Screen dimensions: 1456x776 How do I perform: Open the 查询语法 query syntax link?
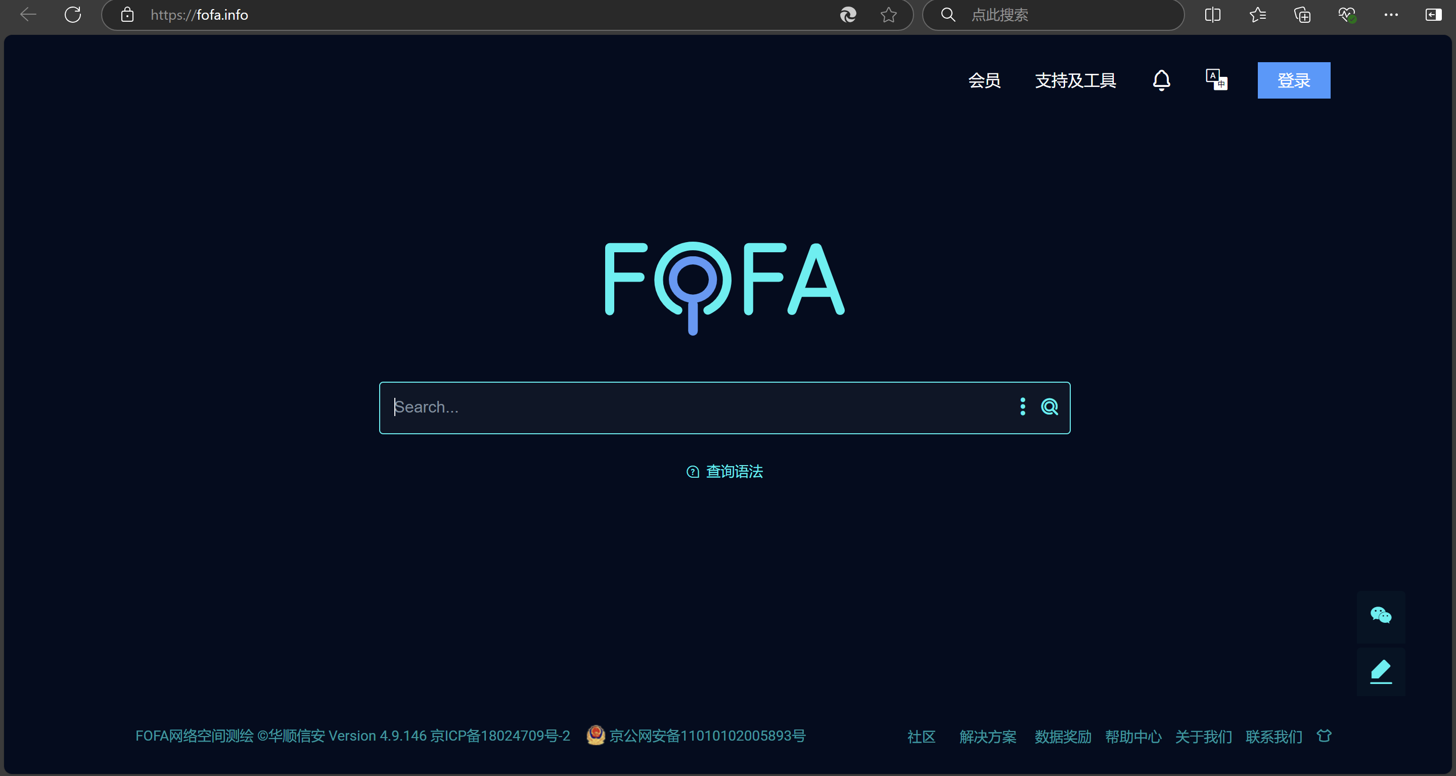[x=734, y=471]
